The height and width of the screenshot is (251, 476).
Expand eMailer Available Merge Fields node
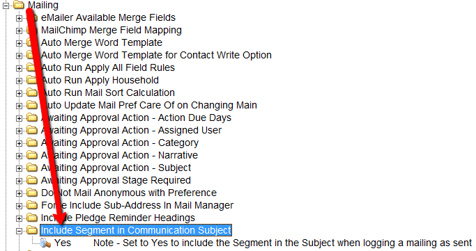(19, 18)
